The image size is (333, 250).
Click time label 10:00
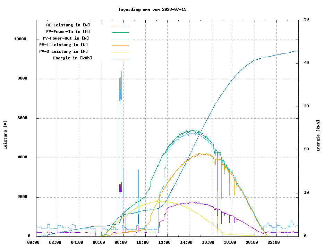(143, 242)
